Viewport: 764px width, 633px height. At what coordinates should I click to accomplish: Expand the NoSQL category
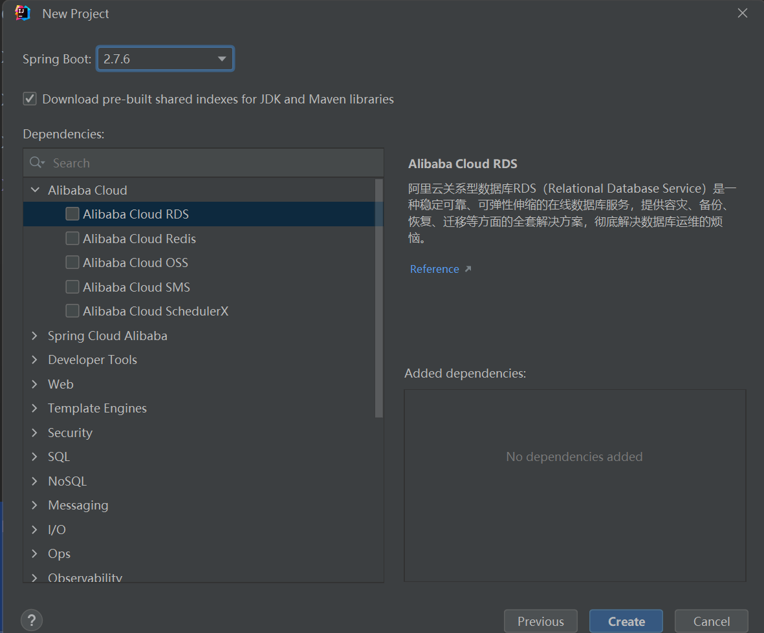click(34, 480)
